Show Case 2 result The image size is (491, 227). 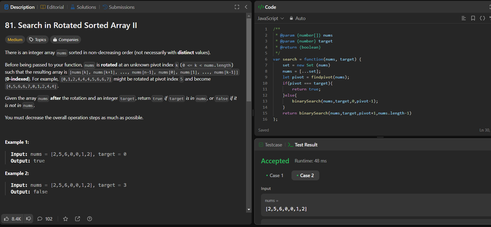pos(305,175)
